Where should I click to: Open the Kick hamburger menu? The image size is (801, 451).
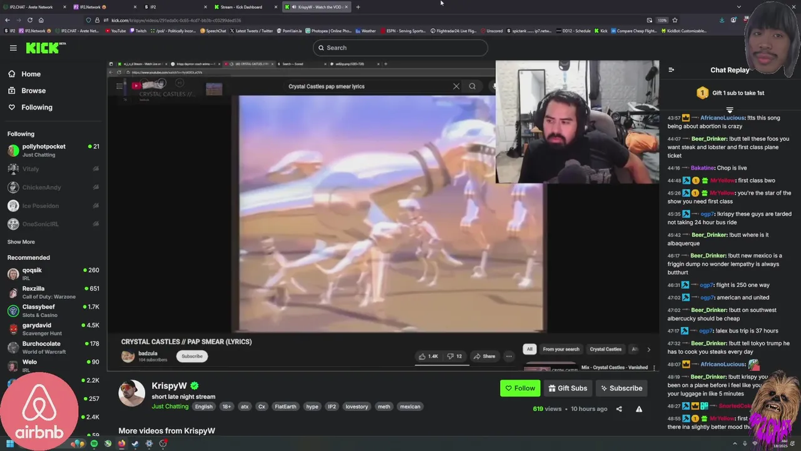tap(13, 48)
